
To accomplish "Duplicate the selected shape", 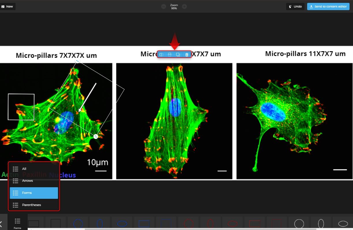I will 178,55.
